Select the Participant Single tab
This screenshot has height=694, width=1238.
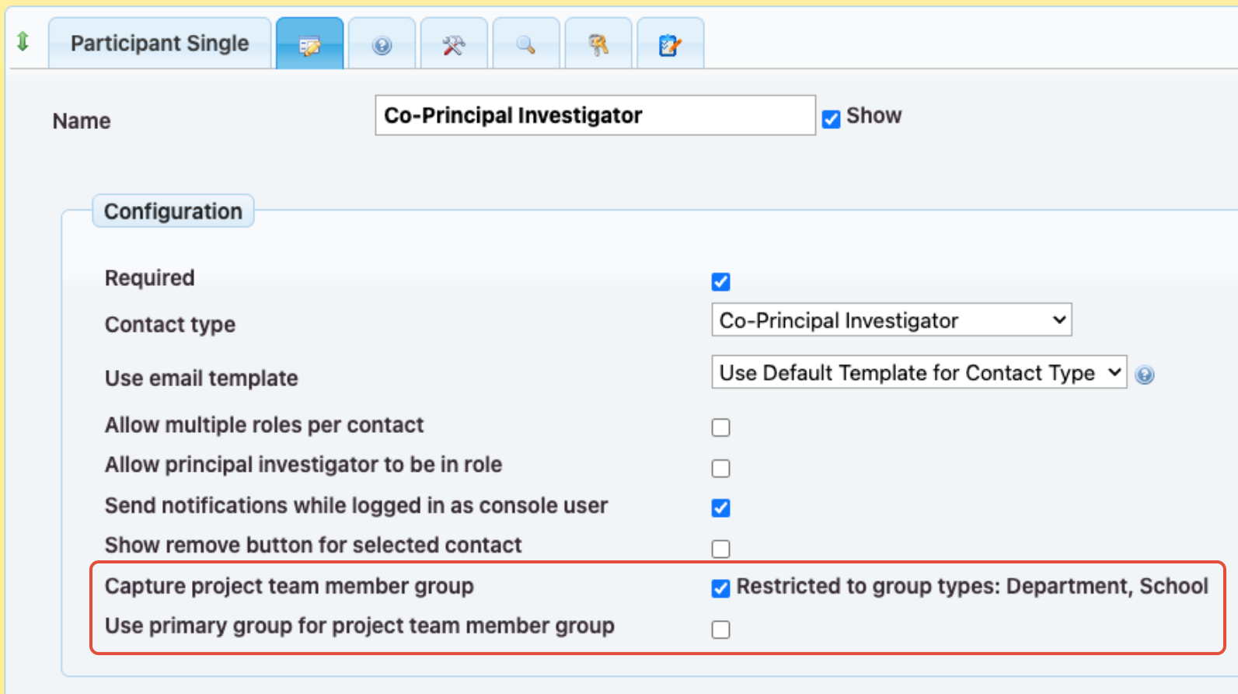click(159, 44)
